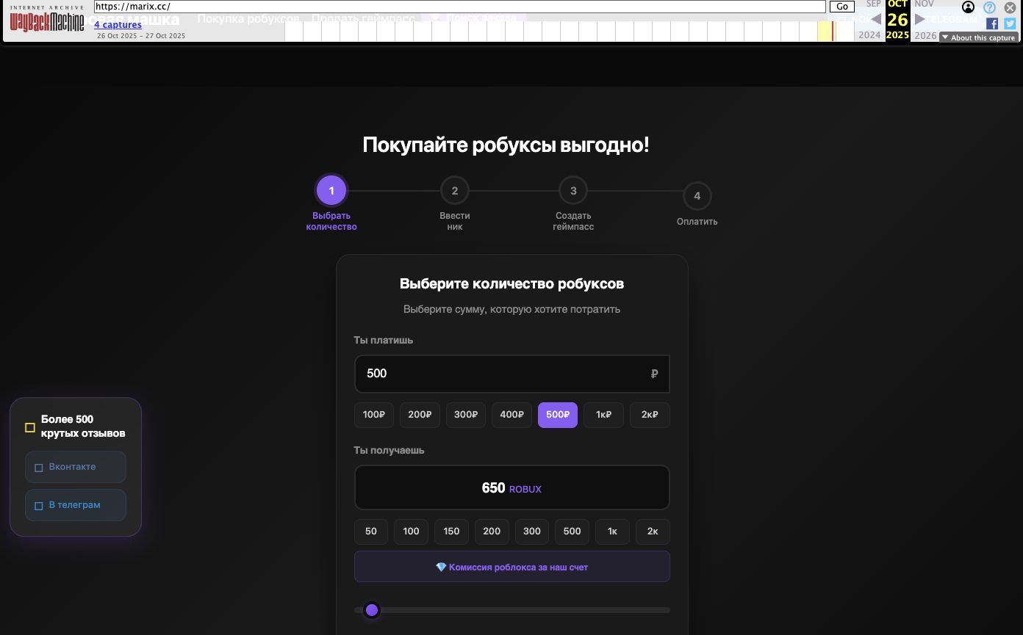Share this capture on Facebook
The image size is (1023, 635).
click(992, 23)
